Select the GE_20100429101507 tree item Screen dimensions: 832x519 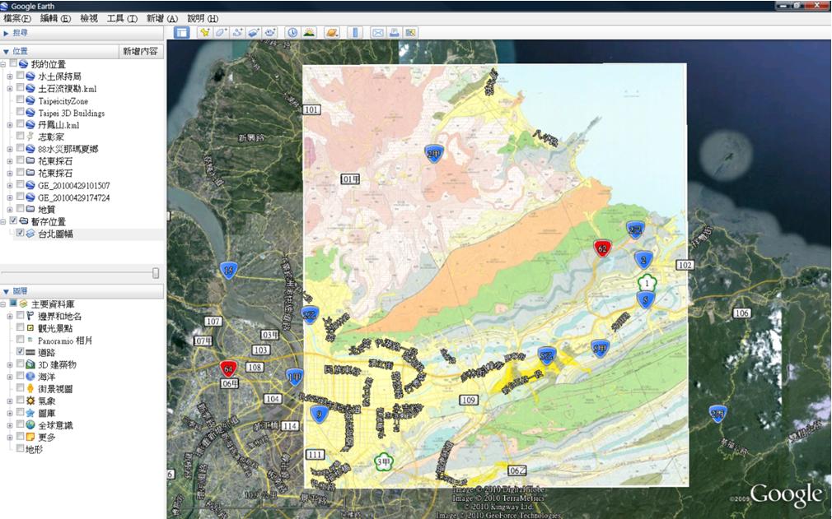[x=74, y=185]
